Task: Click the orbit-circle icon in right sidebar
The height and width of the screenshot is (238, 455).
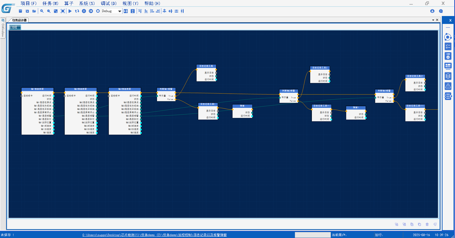Action: coord(448,37)
